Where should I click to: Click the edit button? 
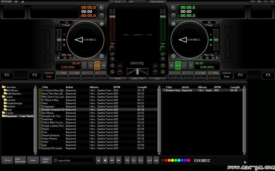point(156,160)
